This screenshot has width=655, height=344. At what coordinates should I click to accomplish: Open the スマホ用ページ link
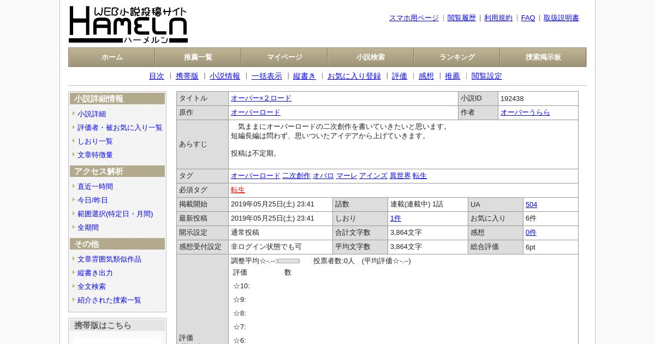point(414,18)
